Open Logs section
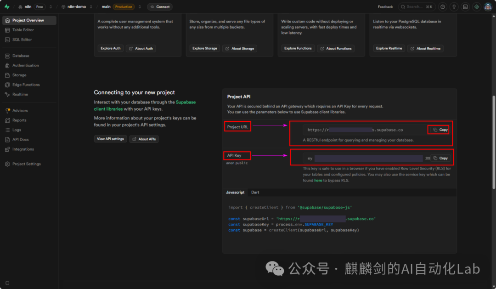This screenshot has width=496, height=289. 17,130
